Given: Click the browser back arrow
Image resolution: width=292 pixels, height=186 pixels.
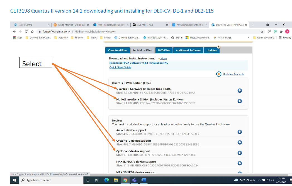Looking at the screenshot, I should click(14, 32).
